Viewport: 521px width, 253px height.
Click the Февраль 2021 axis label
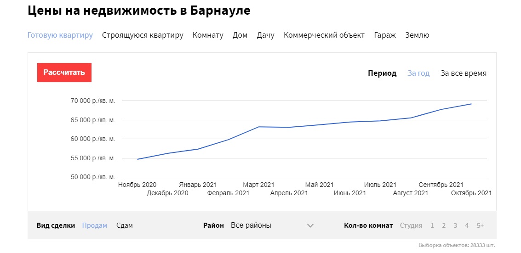click(x=228, y=193)
